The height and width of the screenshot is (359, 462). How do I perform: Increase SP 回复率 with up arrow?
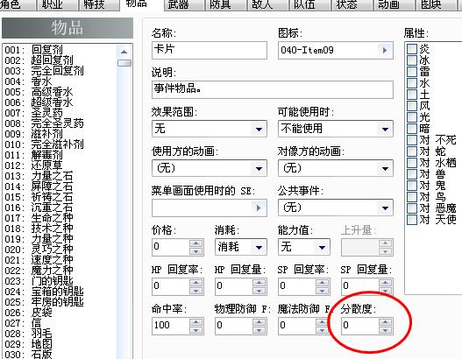pos(322,283)
